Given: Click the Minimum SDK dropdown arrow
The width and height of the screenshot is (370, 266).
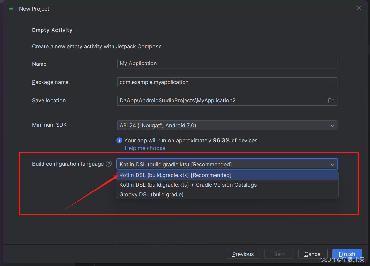Looking at the screenshot, I should [x=332, y=125].
